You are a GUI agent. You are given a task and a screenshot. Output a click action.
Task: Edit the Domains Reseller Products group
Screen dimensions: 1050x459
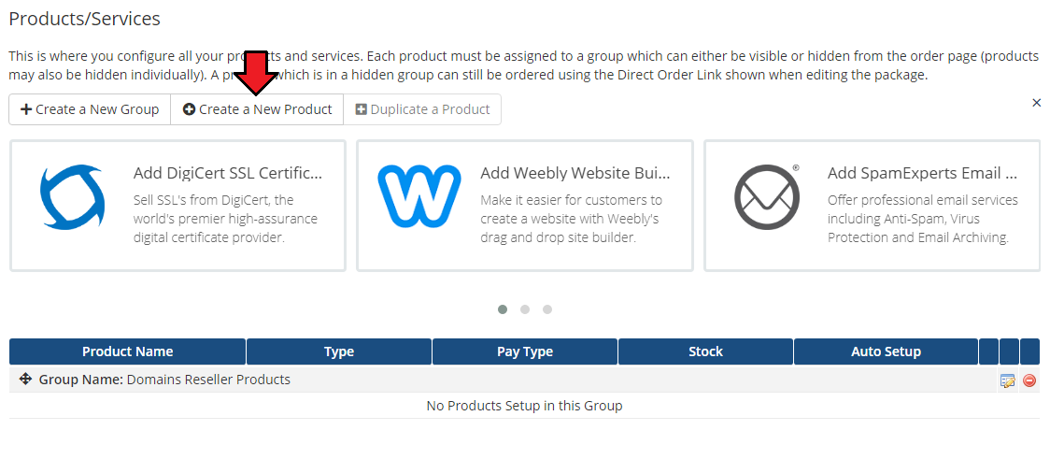tap(1008, 380)
